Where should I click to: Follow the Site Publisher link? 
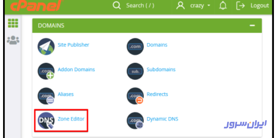(x=73, y=45)
